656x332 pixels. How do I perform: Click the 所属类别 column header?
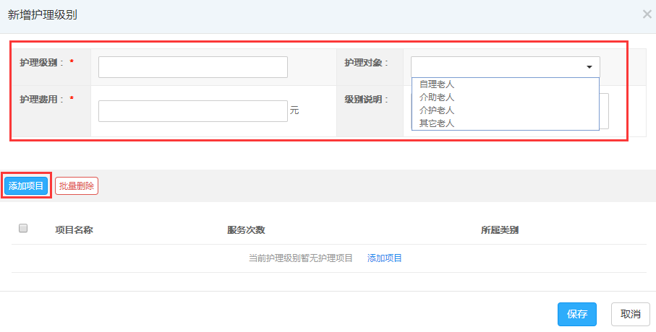click(x=500, y=230)
